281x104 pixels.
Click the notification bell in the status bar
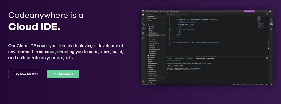coord(269,85)
